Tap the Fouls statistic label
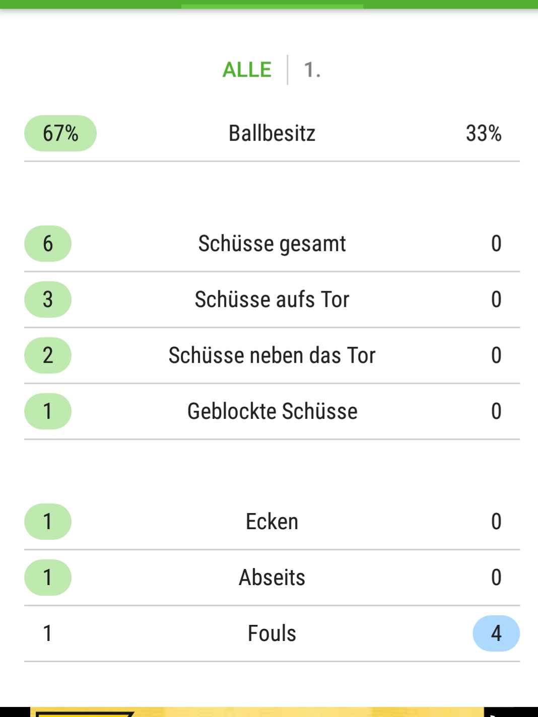 click(x=272, y=633)
